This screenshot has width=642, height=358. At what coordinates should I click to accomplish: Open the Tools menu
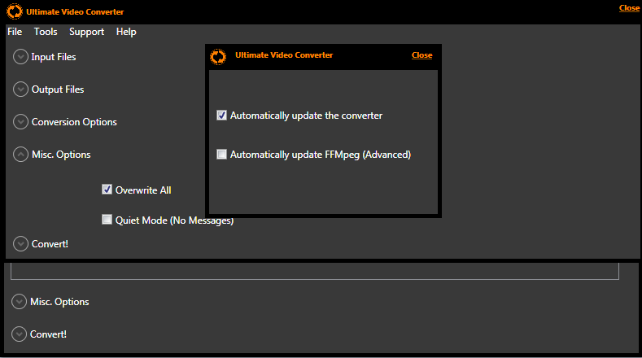46,32
